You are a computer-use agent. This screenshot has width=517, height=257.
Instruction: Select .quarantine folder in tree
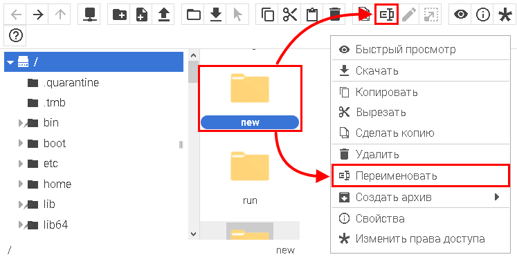click(x=93, y=82)
